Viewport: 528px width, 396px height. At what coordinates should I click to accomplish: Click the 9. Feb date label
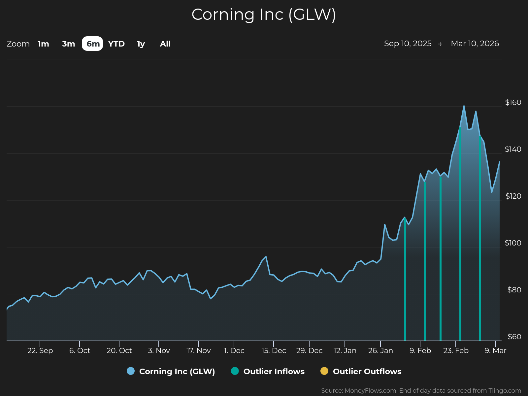point(420,350)
